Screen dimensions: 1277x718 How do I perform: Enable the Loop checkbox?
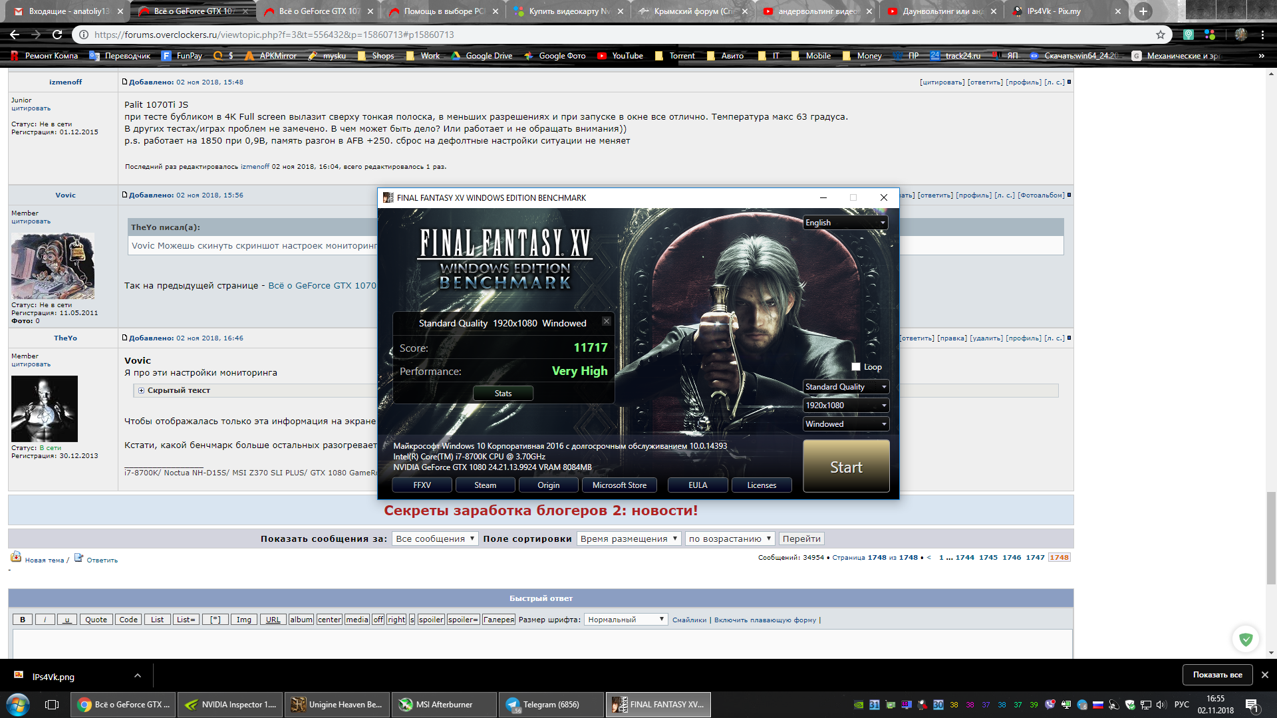[x=856, y=367]
